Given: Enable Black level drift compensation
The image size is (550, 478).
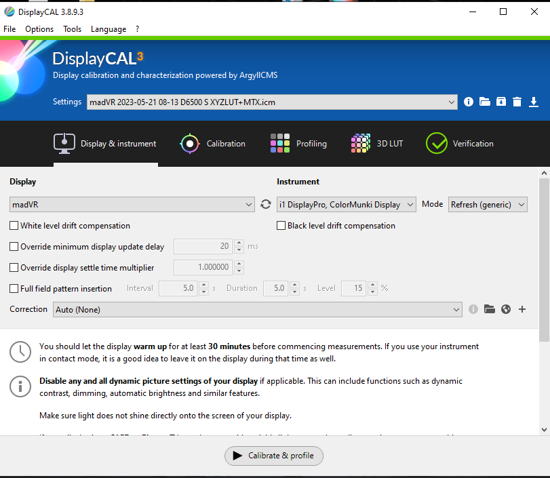Looking at the screenshot, I should click(x=281, y=226).
